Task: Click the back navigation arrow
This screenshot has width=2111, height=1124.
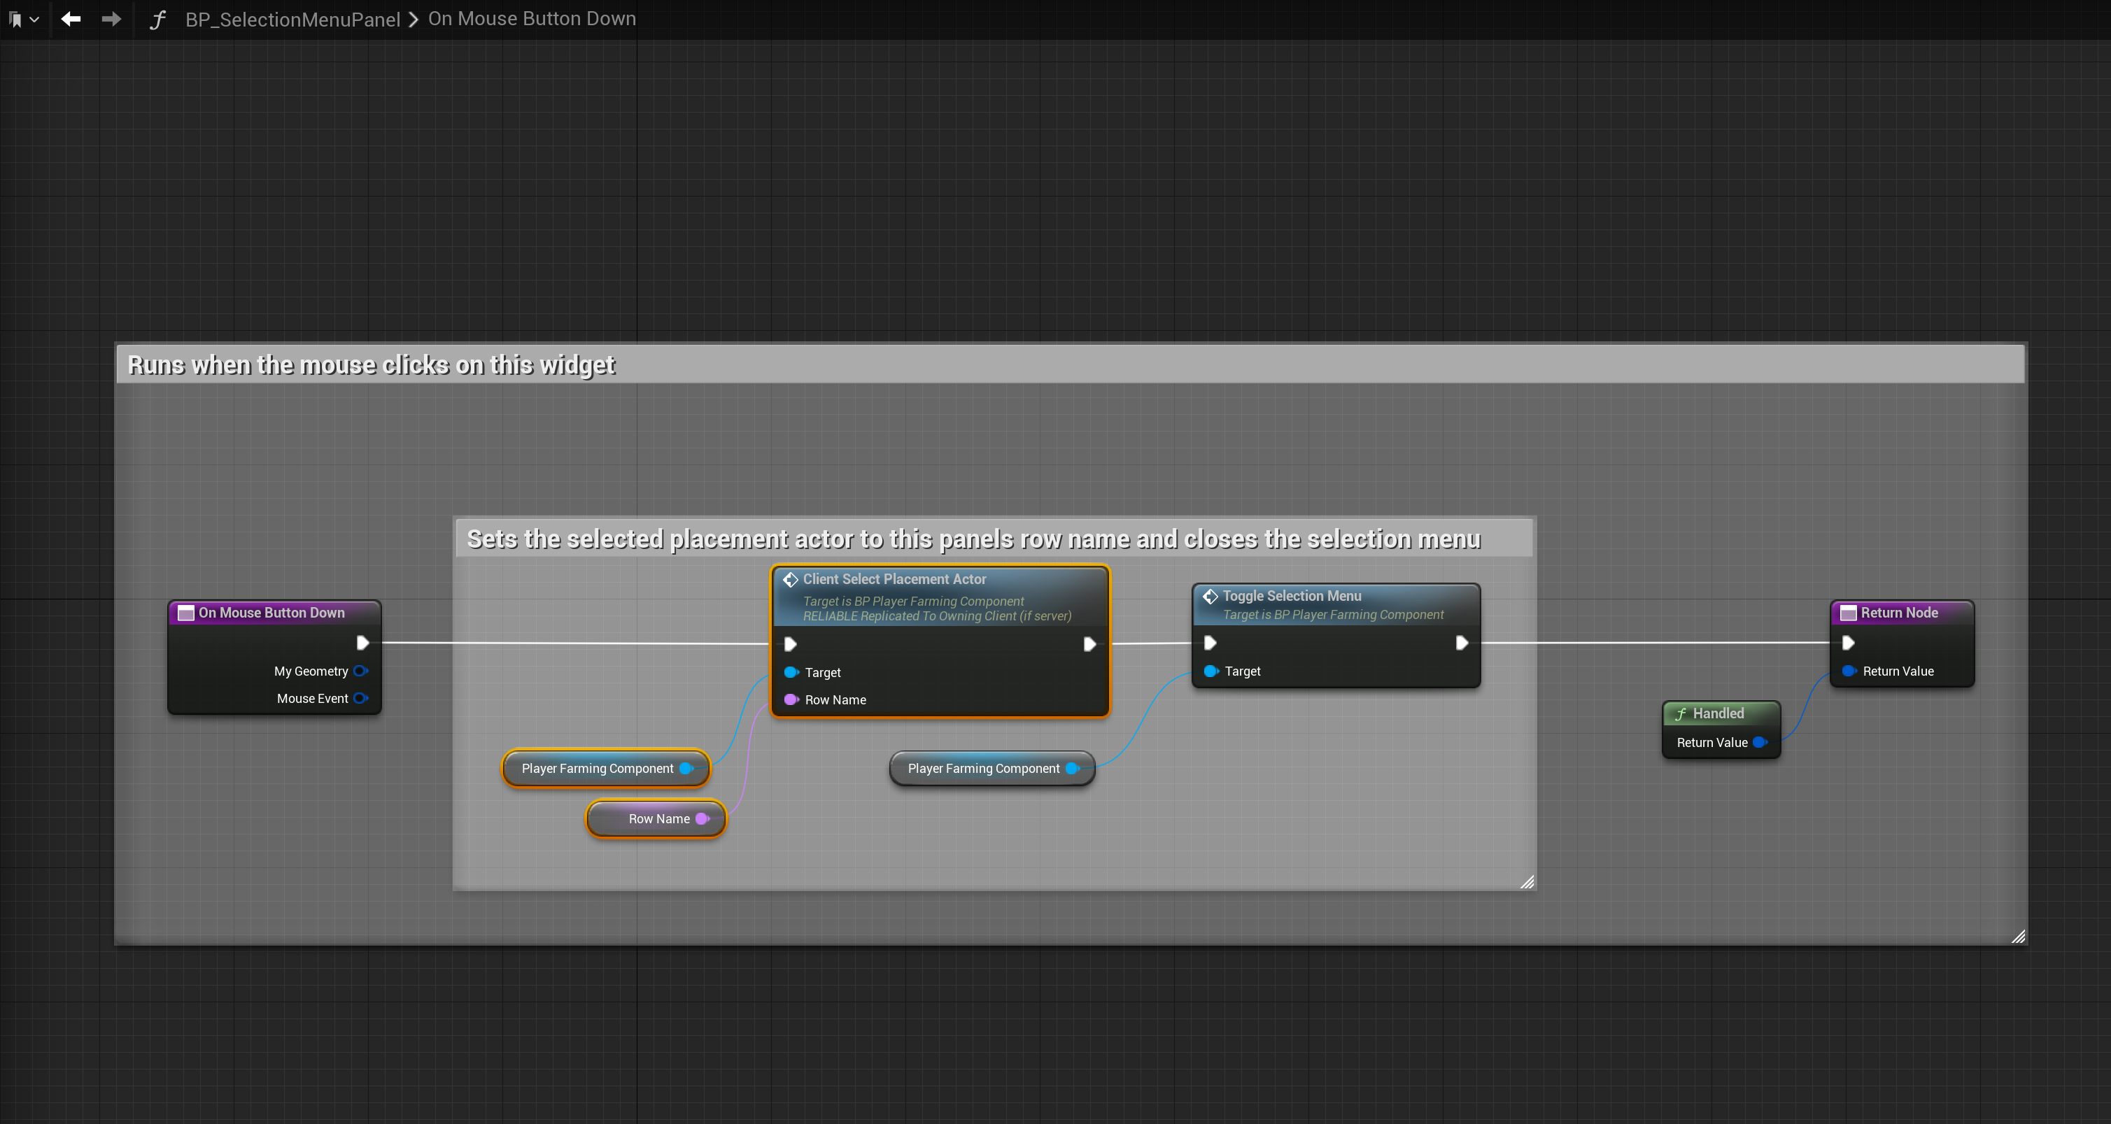Action: pyautogui.click(x=71, y=19)
